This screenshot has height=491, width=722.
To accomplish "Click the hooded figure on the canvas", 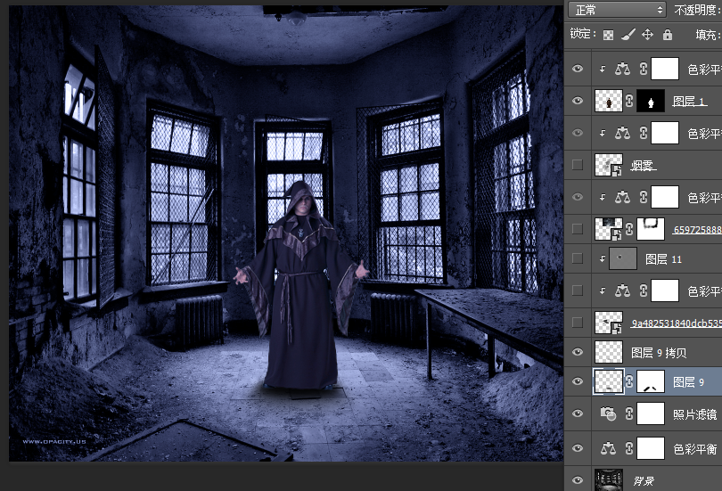I will pos(299,285).
